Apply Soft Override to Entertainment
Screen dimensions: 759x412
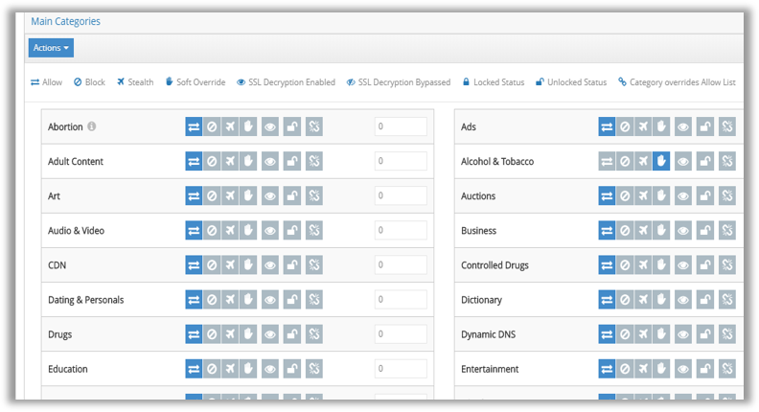(x=661, y=369)
